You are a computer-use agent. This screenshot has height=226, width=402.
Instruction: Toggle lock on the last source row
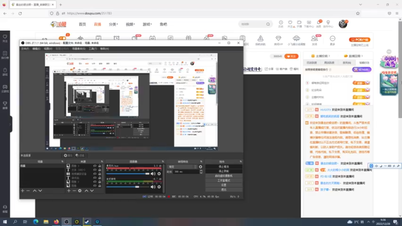(99, 185)
